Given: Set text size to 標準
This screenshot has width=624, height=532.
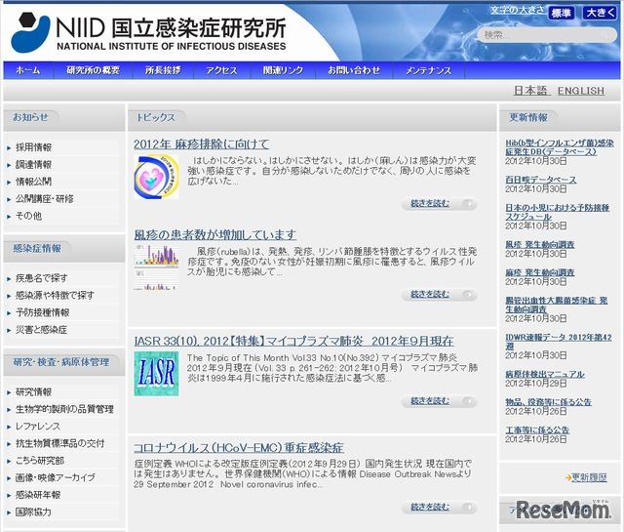Looking at the screenshot, I should pos(562,13).
